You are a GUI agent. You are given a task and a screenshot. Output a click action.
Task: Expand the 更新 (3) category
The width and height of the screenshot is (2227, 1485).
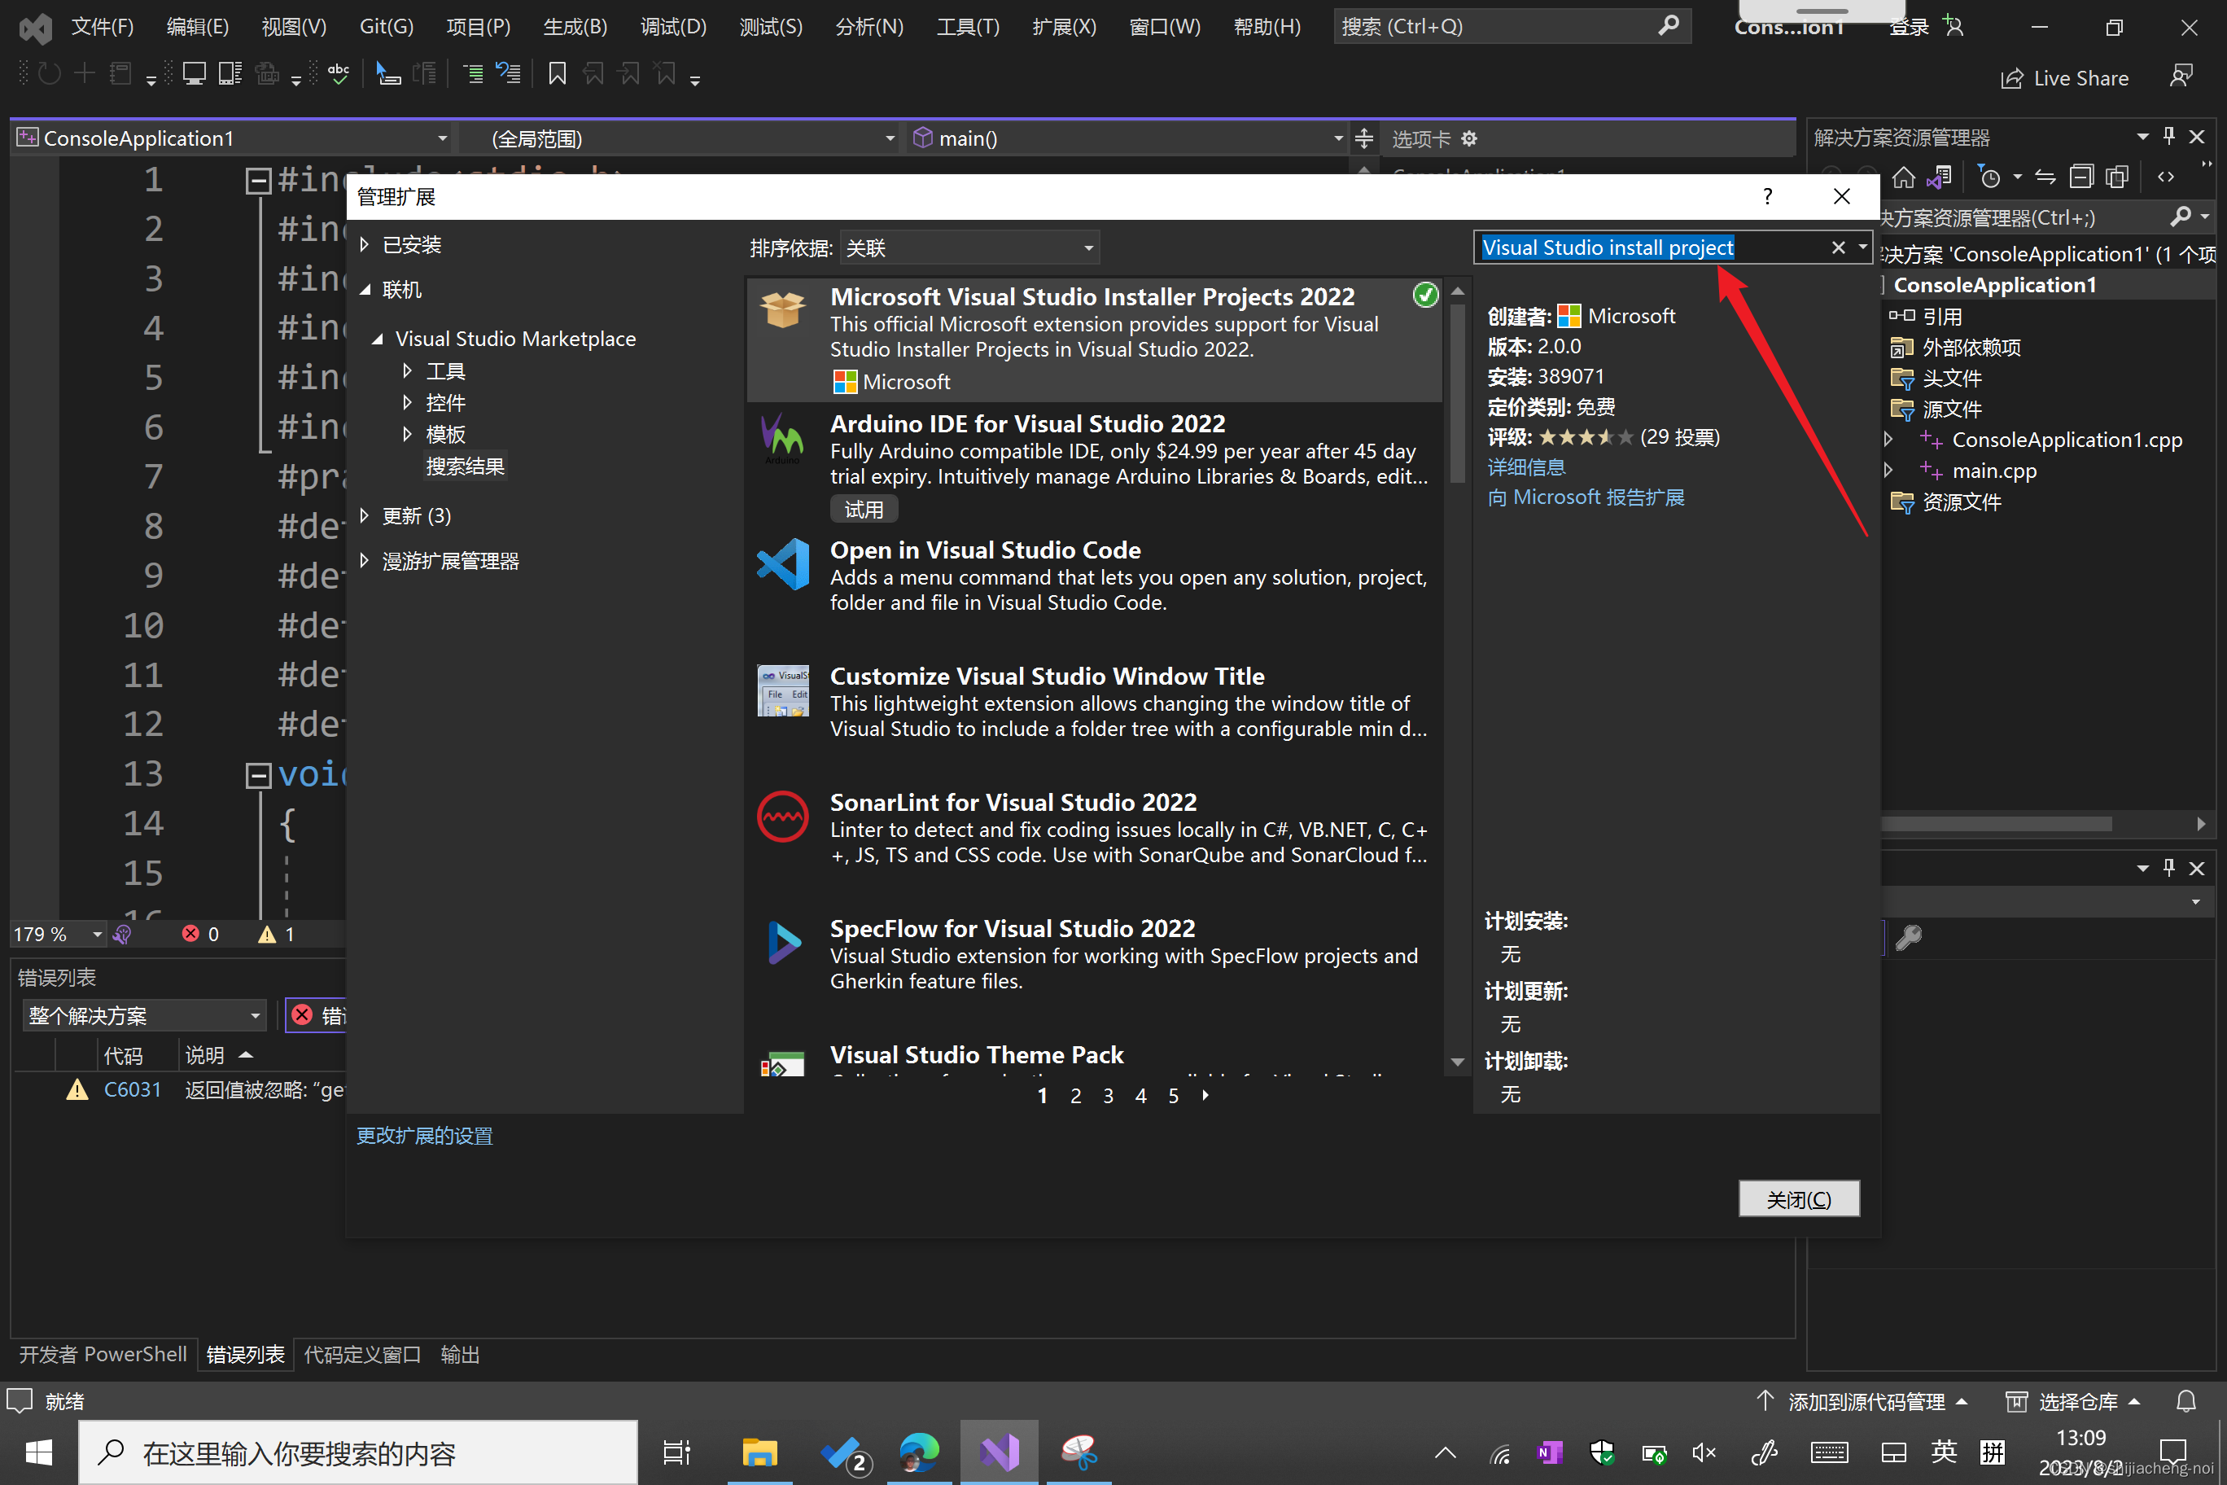coord(365,516)
